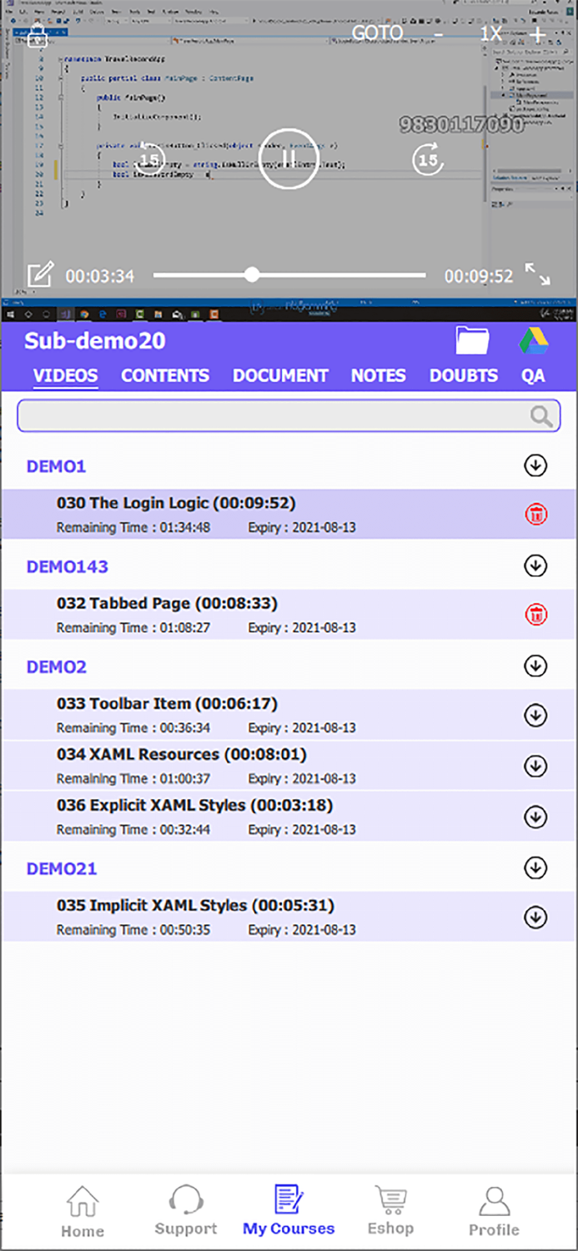Screen dimensions: 578x1251
Task: Click Remaining Time 00:32:44 text
Action: [133, 829]
